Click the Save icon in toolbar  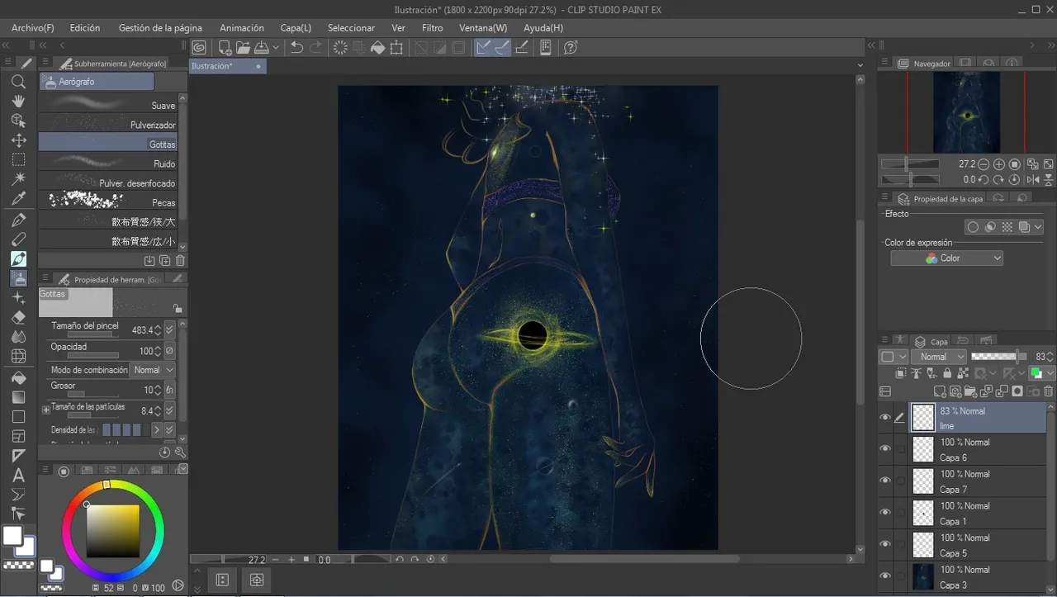tap(261, 48)
